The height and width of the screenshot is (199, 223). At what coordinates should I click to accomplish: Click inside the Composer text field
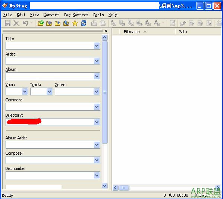pos(50,160)
